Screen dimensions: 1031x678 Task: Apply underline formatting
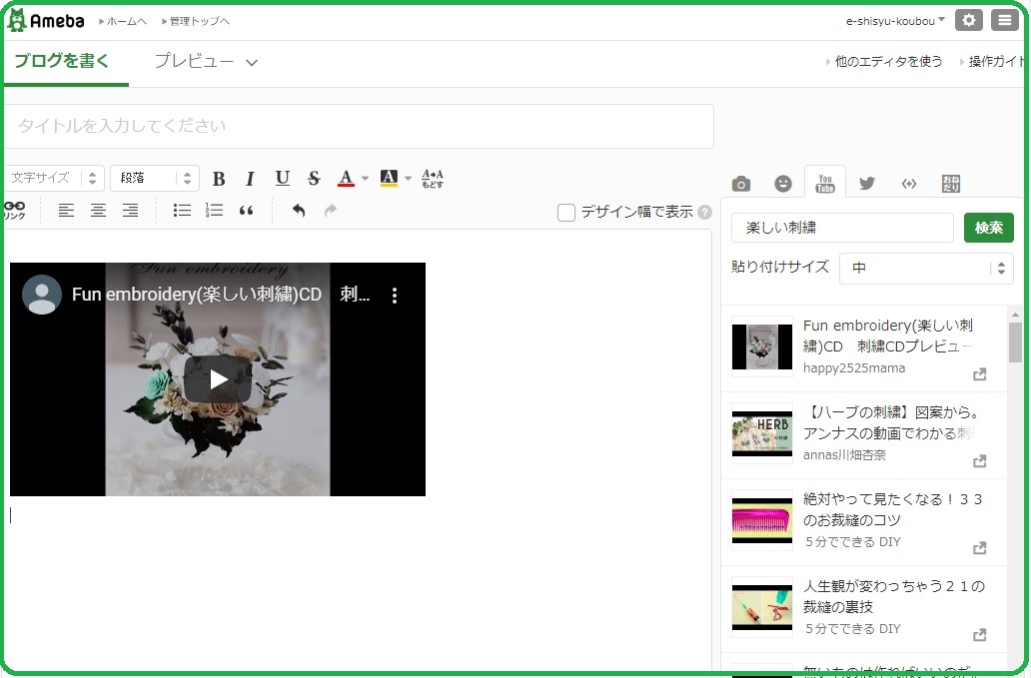(x=282, y=178)
